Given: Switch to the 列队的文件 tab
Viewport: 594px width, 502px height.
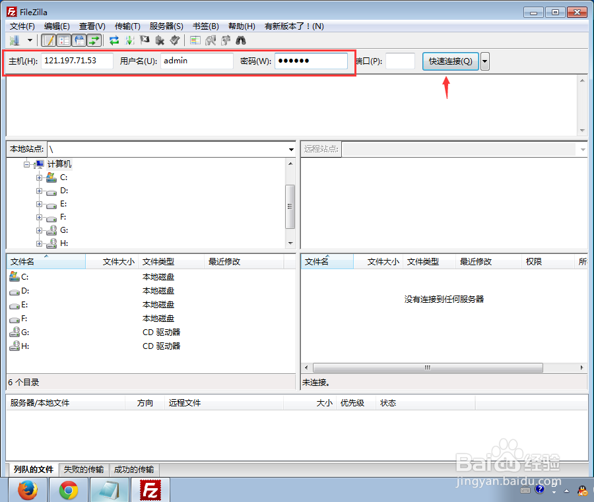Looking at the screenshot, I should point(34,470).
